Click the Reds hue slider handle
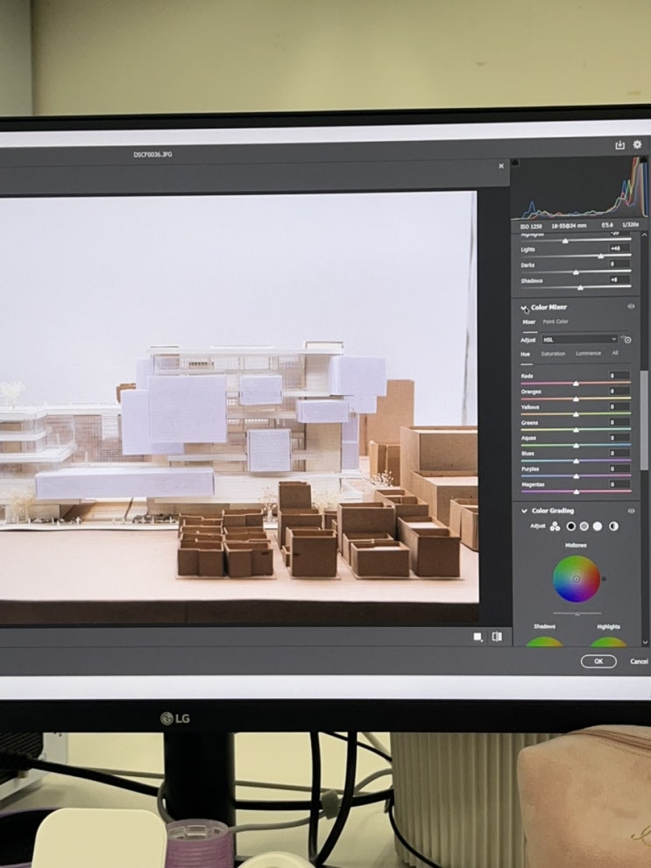651x868 pixels. tap(576, 383)
